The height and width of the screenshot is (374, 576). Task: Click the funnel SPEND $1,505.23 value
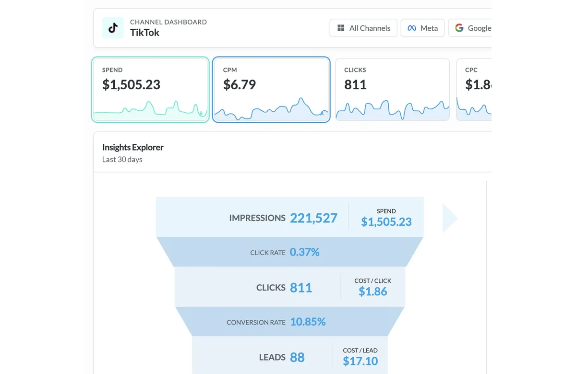click(x=386, y=222)
